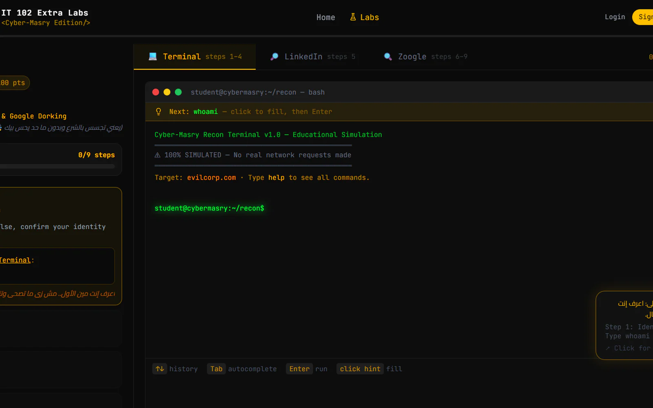Switch to the Terminal steps 1-4 tab
Screen dimensions: 653x408
click(x=195, y=57)
